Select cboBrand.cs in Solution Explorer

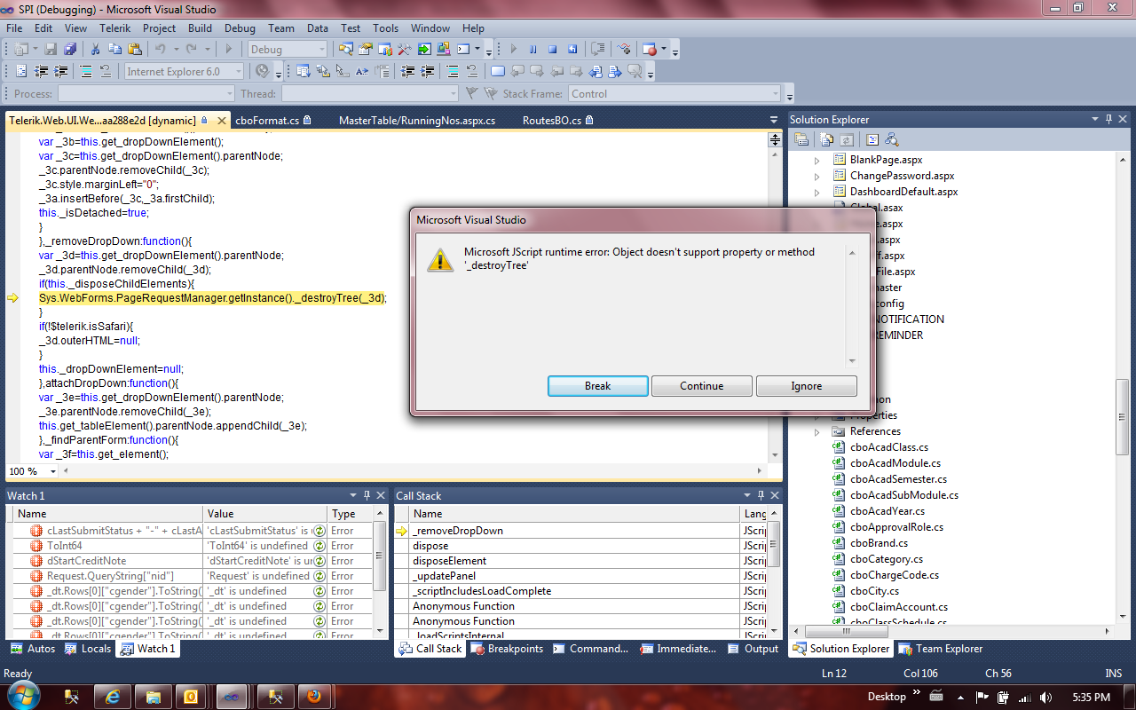point(879,543)
